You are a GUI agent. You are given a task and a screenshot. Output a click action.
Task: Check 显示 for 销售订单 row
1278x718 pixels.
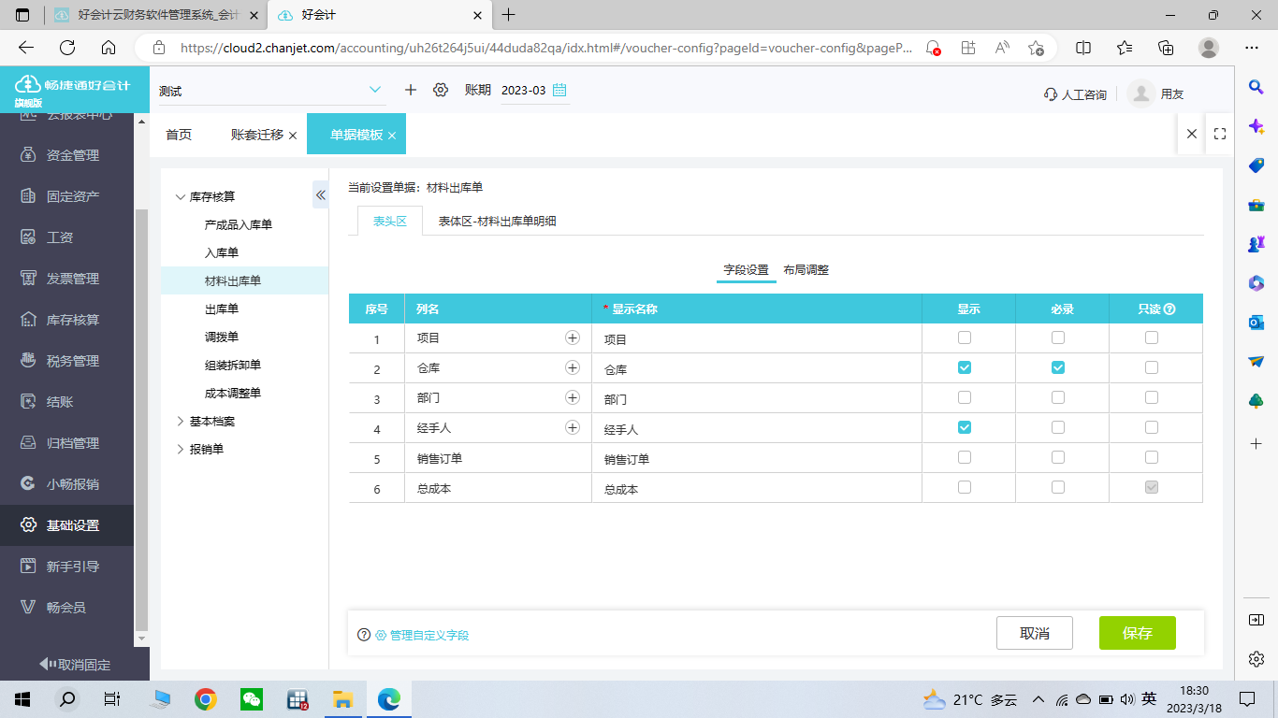tap(964, 456)
